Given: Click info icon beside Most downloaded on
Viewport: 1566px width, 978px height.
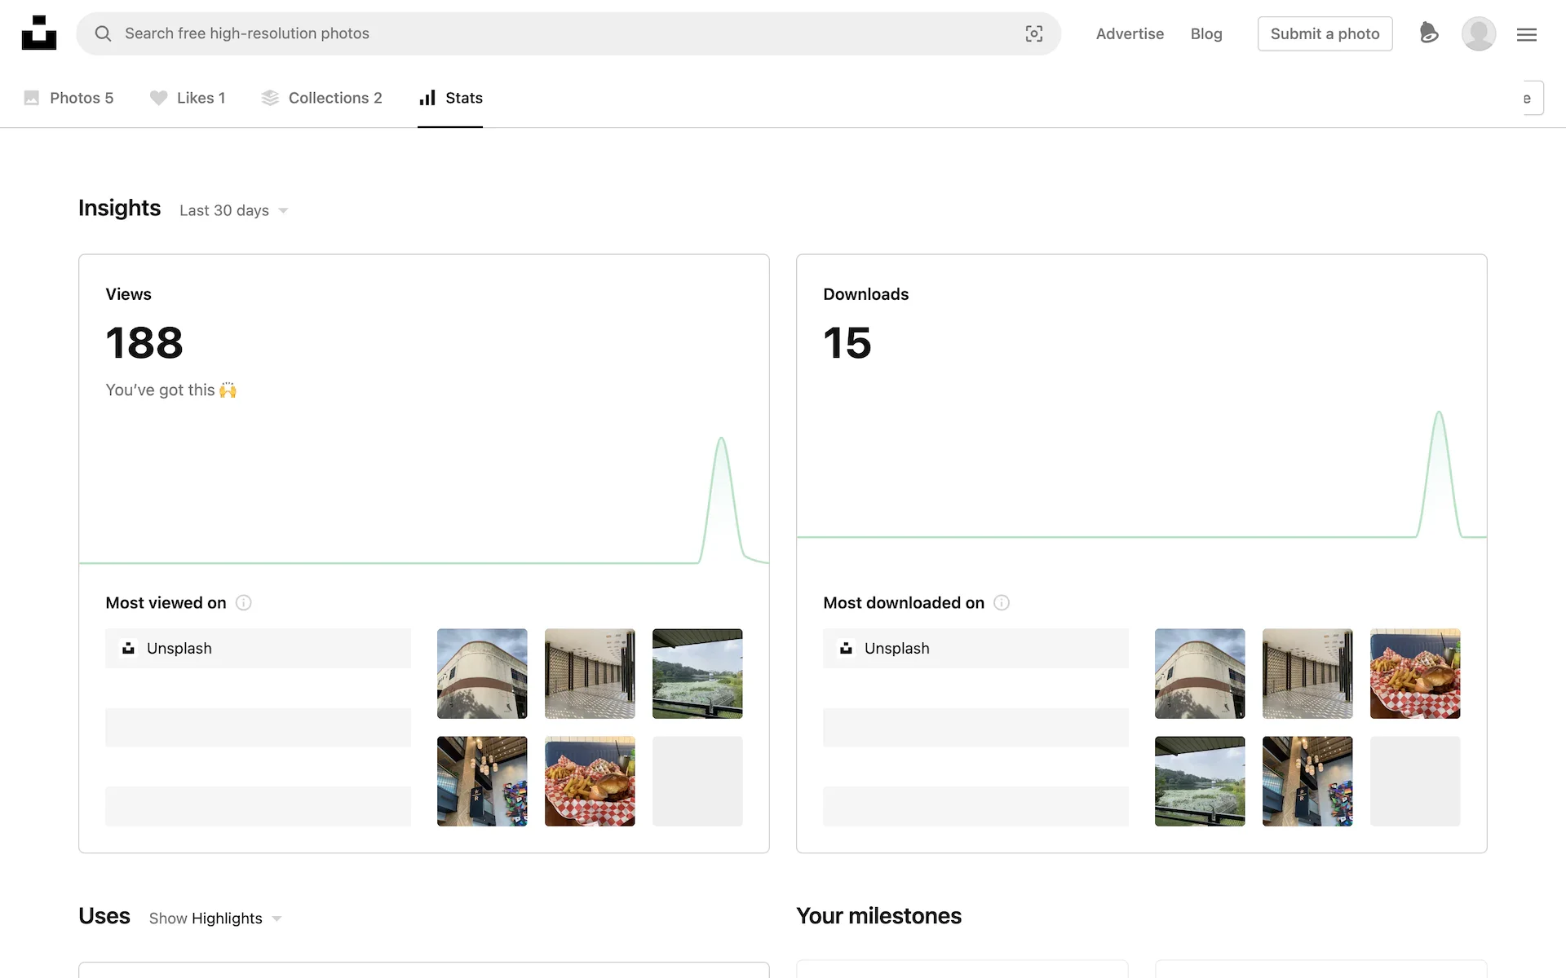Looking at the screenshot, I should (x=1002, y=602).
